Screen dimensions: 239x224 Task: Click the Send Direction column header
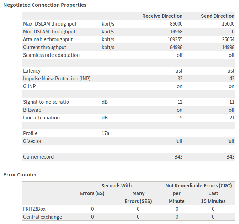point(217,16)
